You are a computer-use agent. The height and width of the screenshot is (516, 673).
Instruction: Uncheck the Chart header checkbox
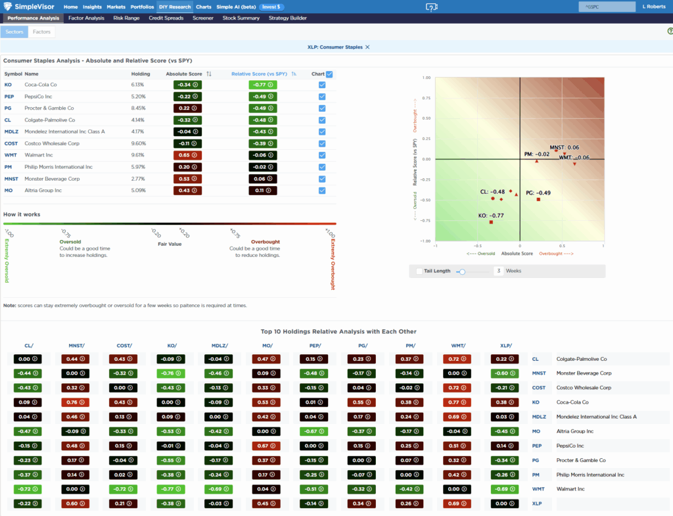click(329, 74)
